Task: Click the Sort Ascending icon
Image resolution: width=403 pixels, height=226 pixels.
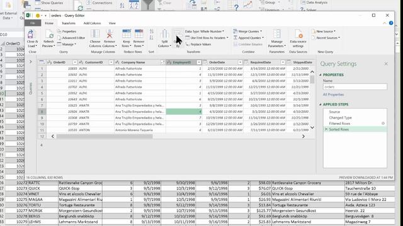Action: pos(151,31)
